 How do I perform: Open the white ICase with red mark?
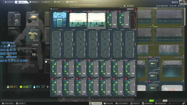172,86
